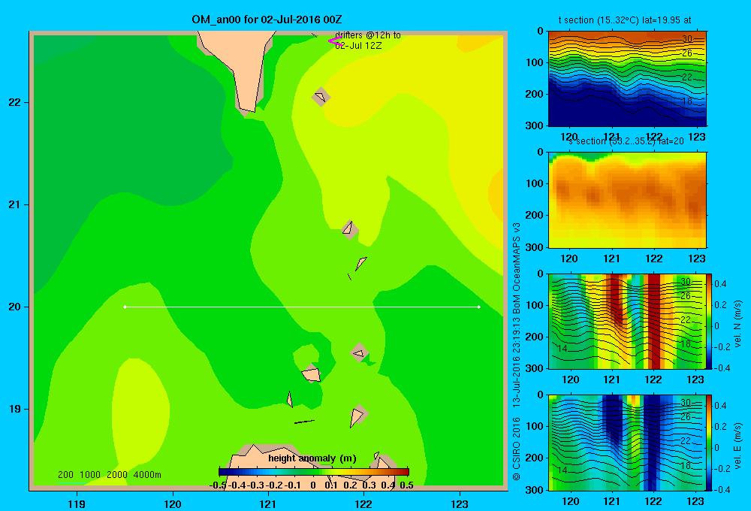Screen dimensions: 751x511
Task: Click the dark red velocity core in vel. N plot
Action: pyautogui.click(x=653, y=321)
